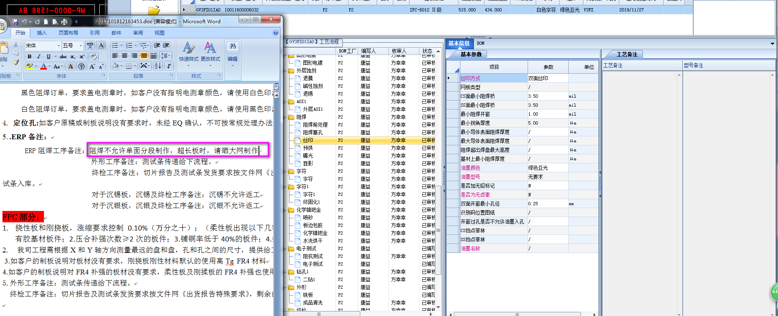The width and height of the screenshot is (778, 316).
Task: Redo action in Word quick access toolbar
Action: [x=37, y=22]
